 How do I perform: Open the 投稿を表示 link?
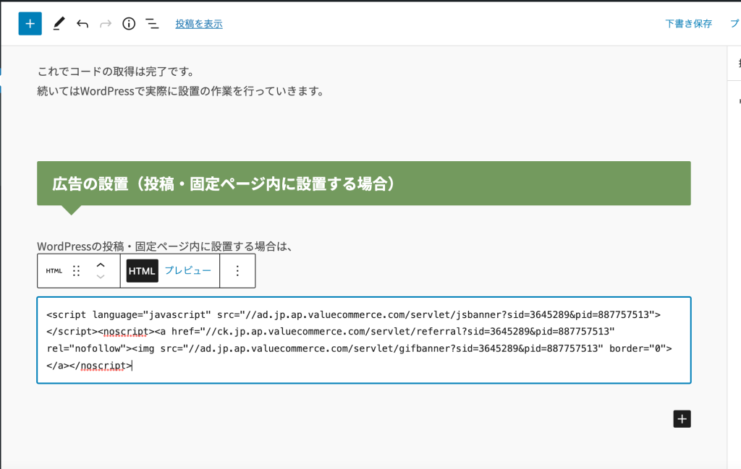(x=199, y=24)
